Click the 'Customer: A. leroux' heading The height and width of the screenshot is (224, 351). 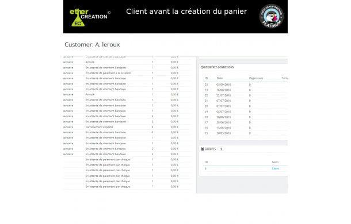tap(92, 44)
